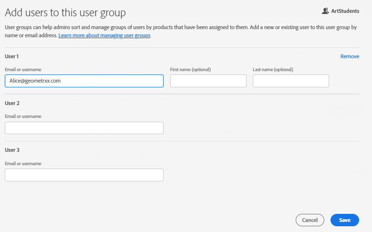Click the Last name (optional) label
Screen dimensions: 372x232
pos(273,70)
